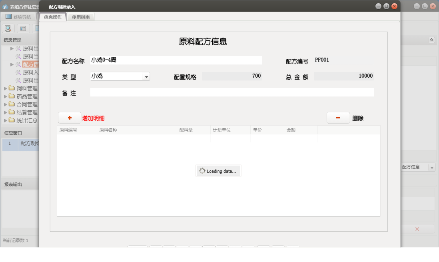Screen dimensions: 439x262
Task: Open the 类型 dropdown showing 小鸡
Action: [x=146, y=76]
